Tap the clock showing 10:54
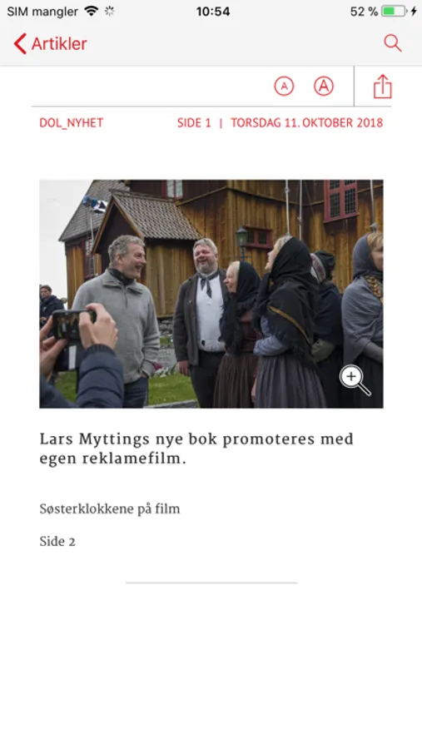Viewport: 422px width, 749px height. tap(213, 12)
